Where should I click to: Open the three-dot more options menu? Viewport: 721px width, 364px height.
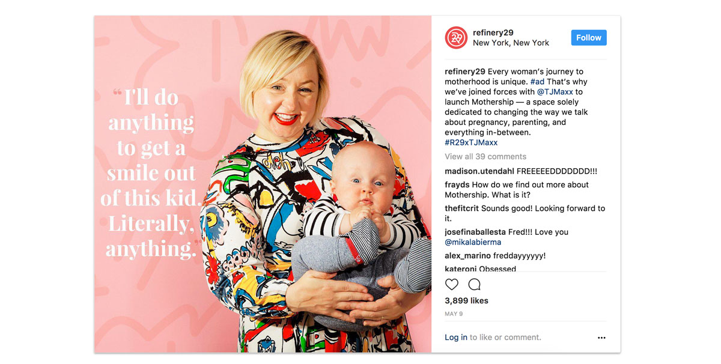point(601,338)
